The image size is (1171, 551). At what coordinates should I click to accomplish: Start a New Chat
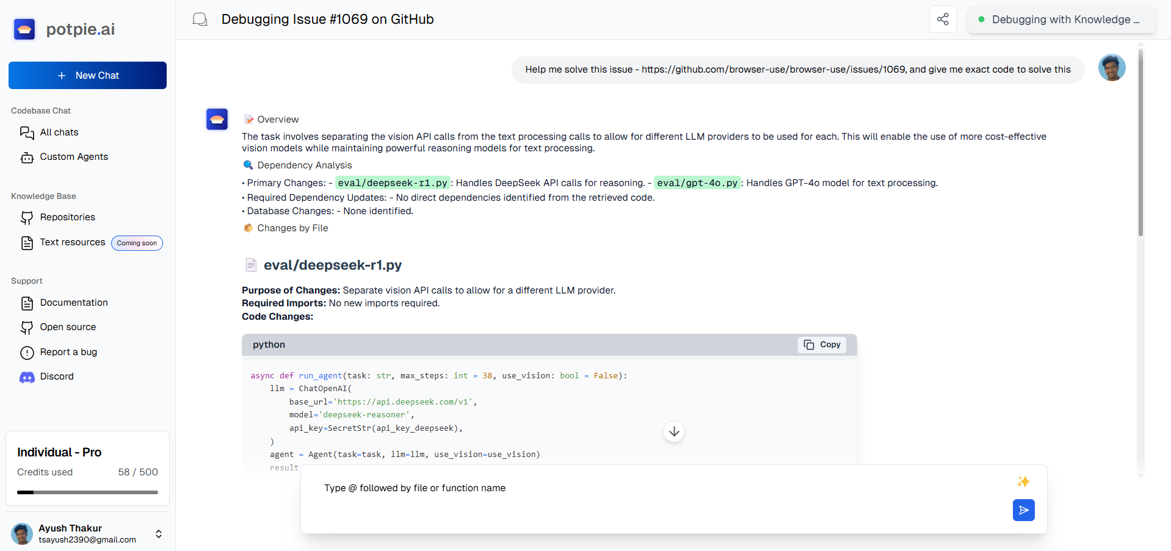[x=87, y=75]
